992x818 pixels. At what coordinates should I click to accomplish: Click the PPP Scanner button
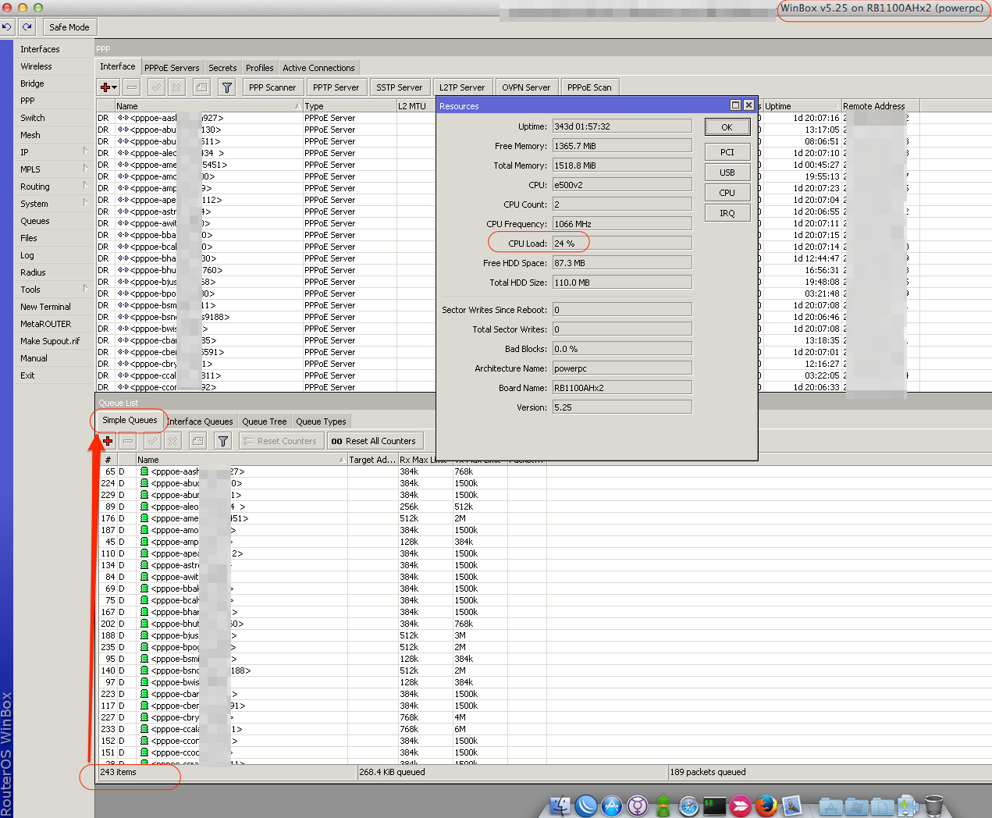pos(272,87)
